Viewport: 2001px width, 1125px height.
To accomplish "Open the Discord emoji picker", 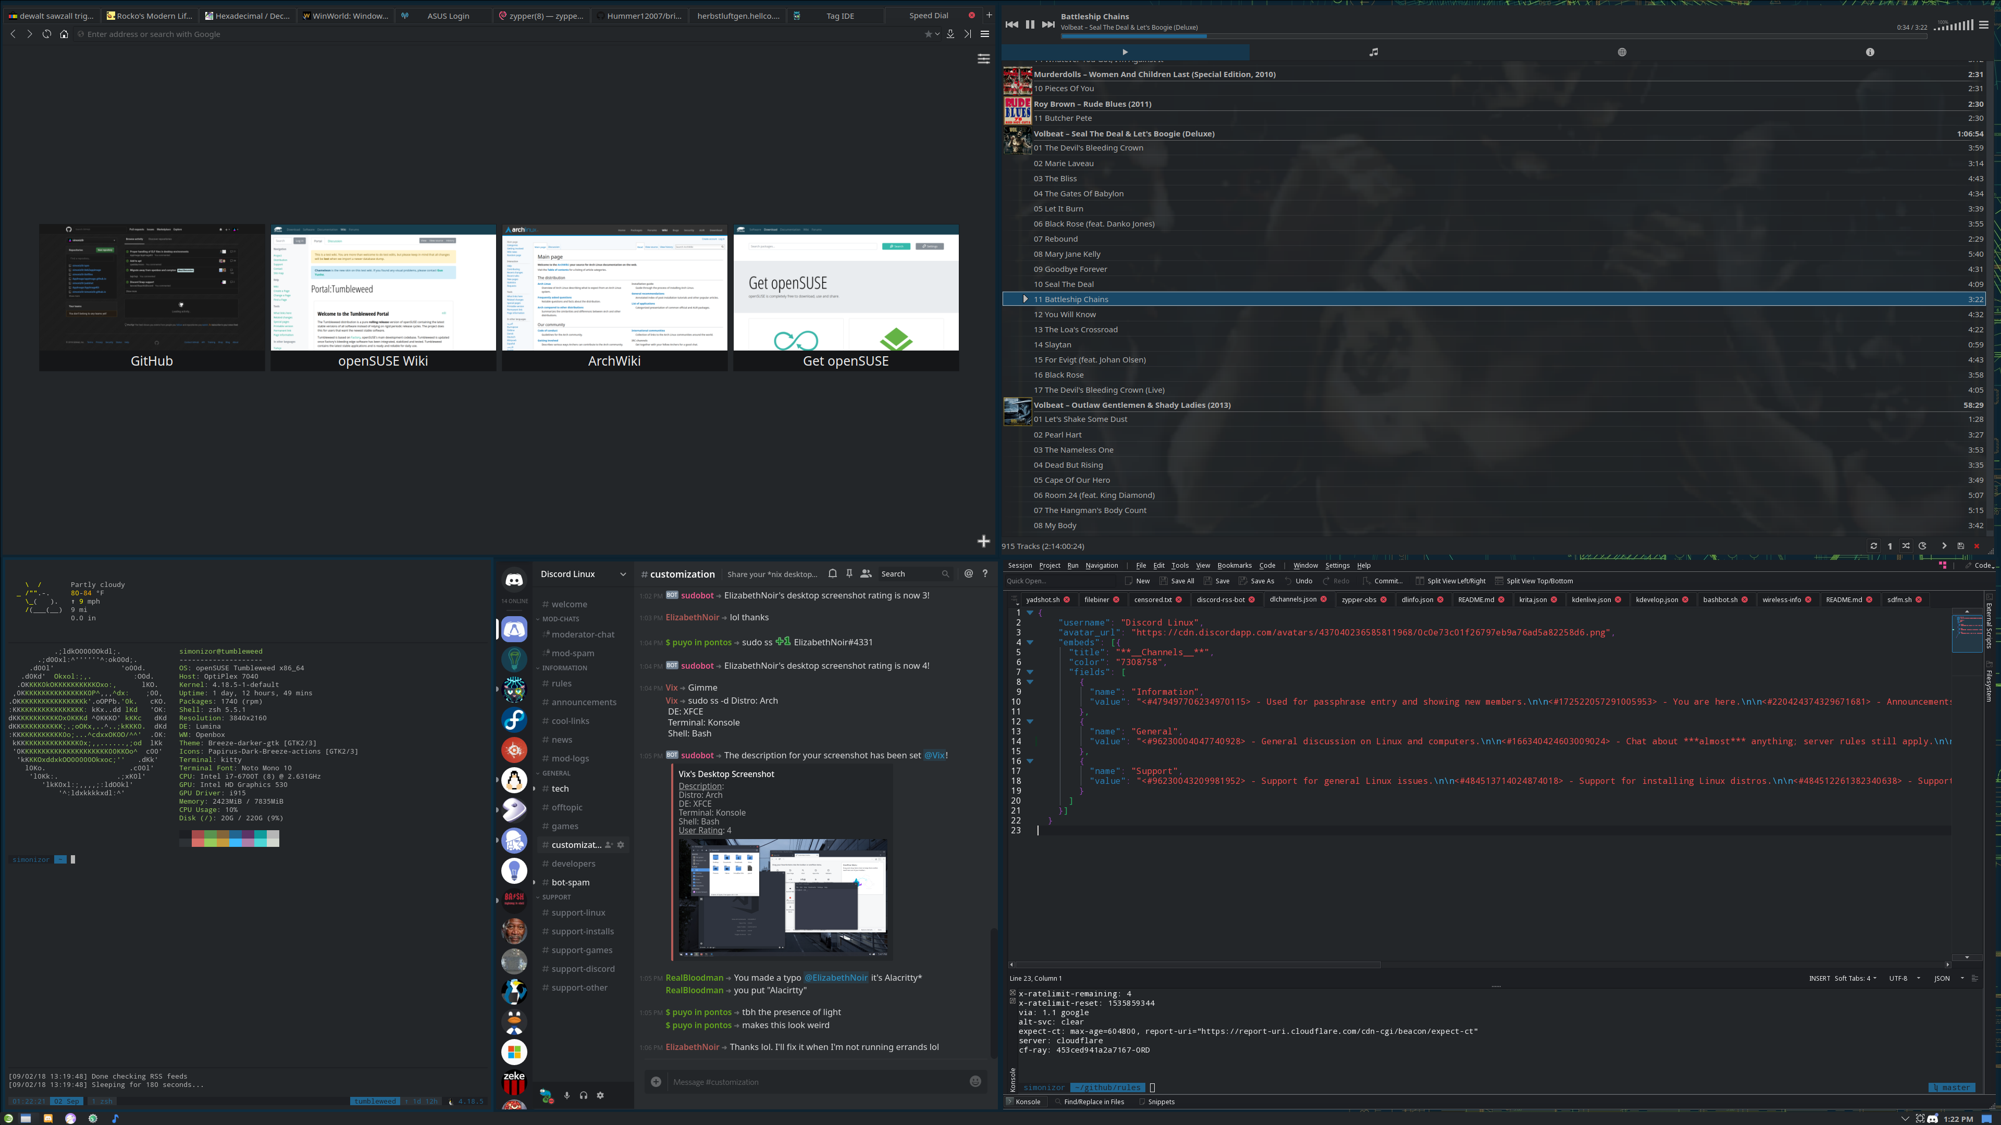I will 975,1082.
